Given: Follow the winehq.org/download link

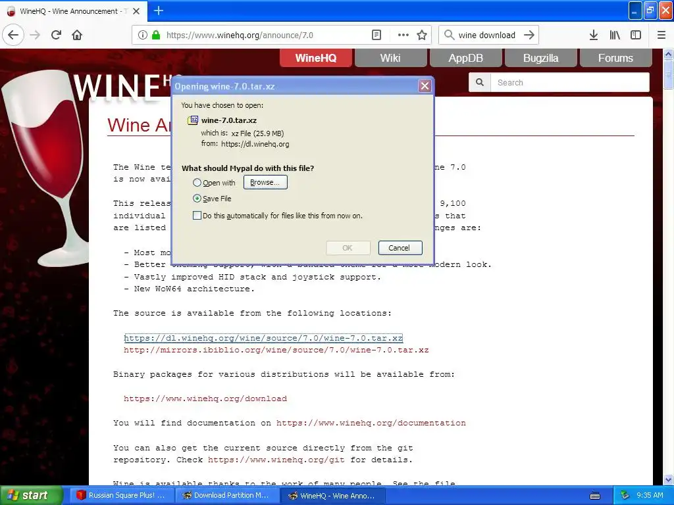Looking at the screenshot, I should [205, 398].
